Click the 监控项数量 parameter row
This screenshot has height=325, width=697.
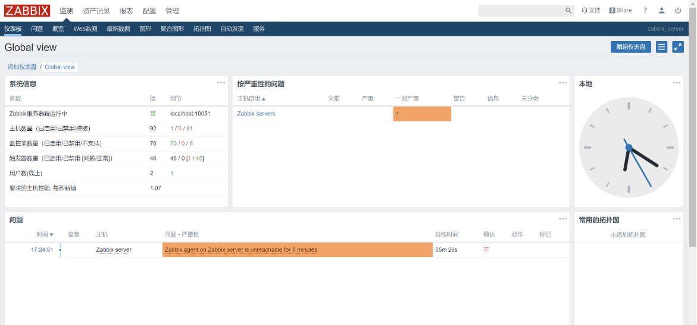(x=116, y=143)
